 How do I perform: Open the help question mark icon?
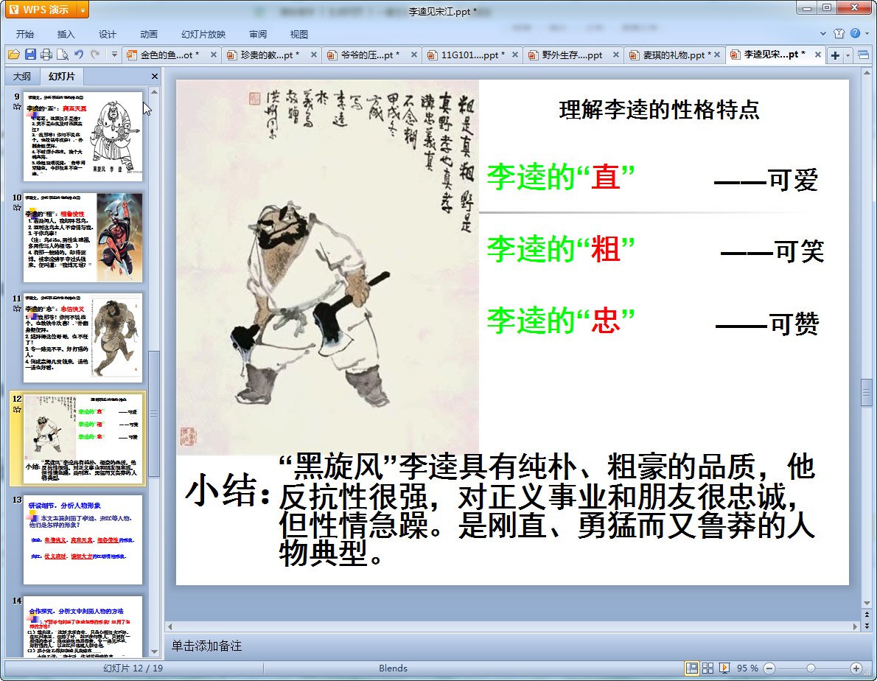click(855, 33)
